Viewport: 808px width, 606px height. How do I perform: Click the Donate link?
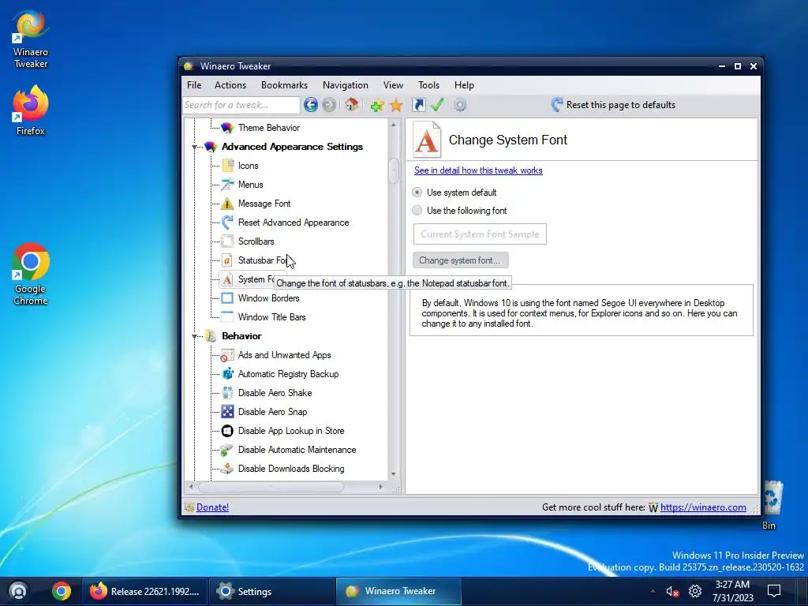click(x=212, y=507)
